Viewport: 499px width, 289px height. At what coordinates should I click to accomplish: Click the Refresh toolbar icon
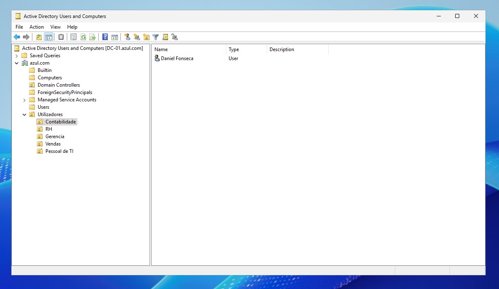83,37
